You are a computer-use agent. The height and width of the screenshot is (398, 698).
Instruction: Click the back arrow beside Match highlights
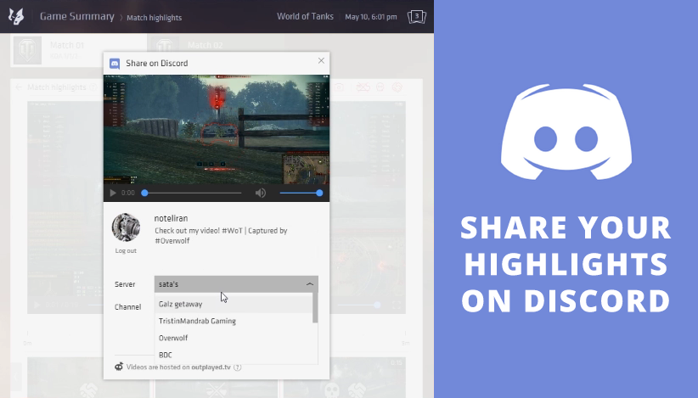pyautogui.click(x=18, y=87)
